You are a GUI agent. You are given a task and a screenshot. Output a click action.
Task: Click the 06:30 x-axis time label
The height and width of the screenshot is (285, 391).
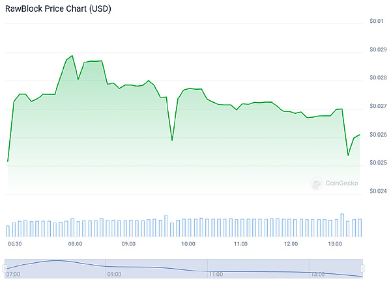tap(14, 243)
